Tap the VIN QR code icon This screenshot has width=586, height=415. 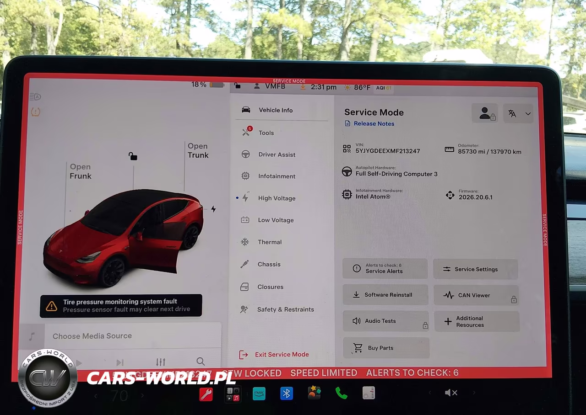[x=347, y=149]
